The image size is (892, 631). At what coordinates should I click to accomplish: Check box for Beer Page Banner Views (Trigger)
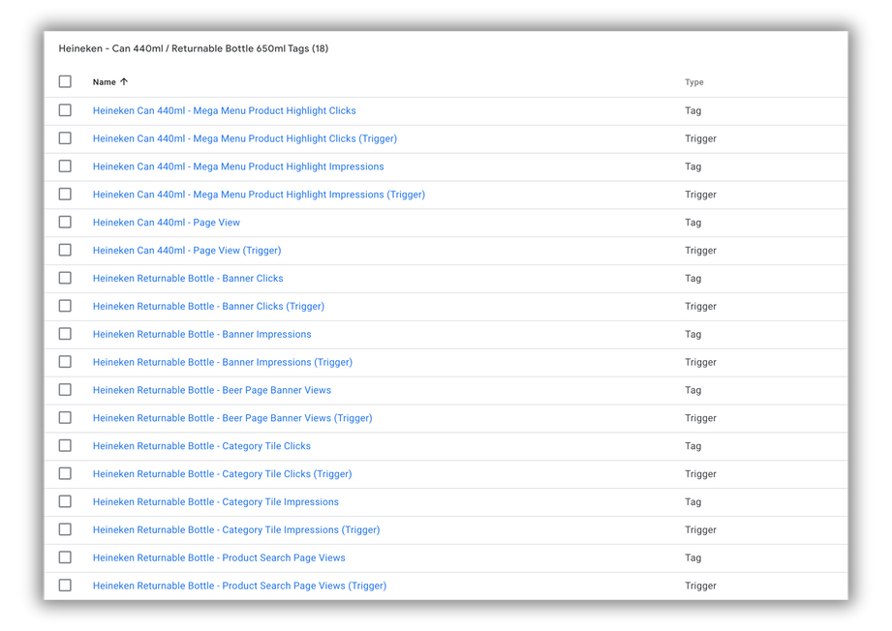click(x=65, y=417)
